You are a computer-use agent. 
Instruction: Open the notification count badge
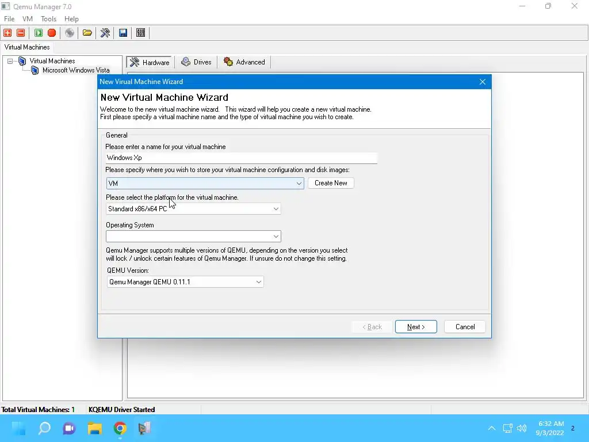[573, 428]
